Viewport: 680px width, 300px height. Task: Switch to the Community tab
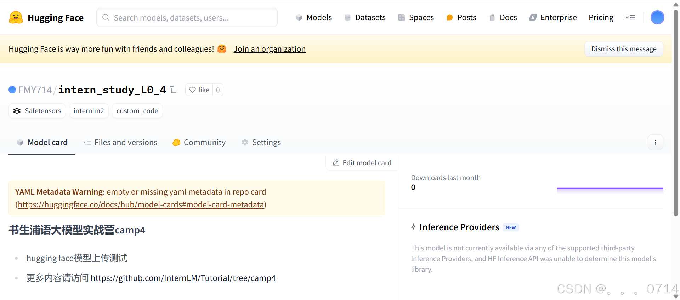[x=199, y=142]
